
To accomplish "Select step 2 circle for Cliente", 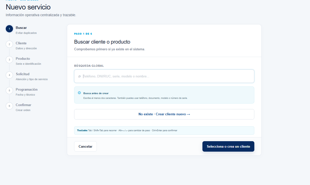I will [x=9, y=44].
